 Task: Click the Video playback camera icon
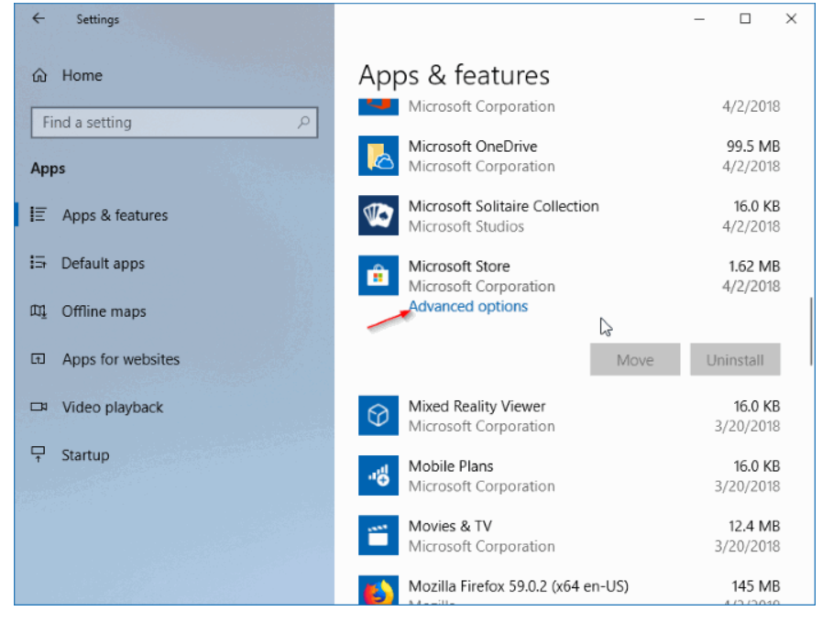tap(38, 407)
